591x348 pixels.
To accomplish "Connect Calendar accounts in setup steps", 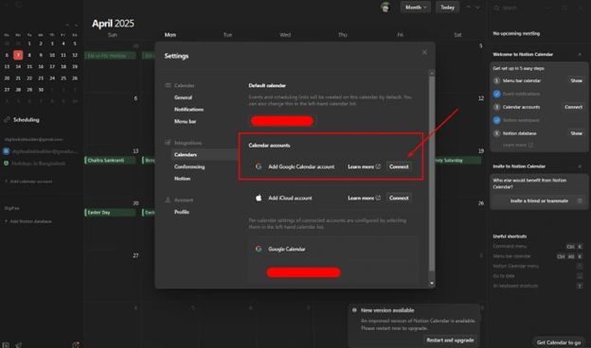I will point(573,107).
